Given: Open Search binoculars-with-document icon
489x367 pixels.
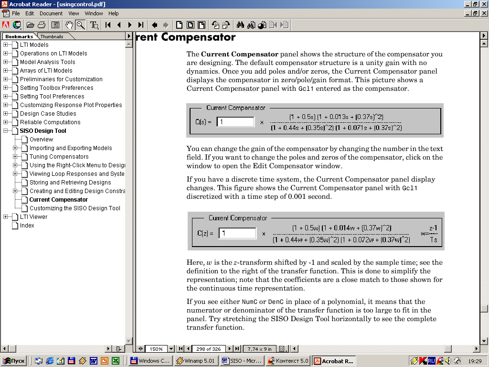Looking at the screenshot, I should 251,25.
